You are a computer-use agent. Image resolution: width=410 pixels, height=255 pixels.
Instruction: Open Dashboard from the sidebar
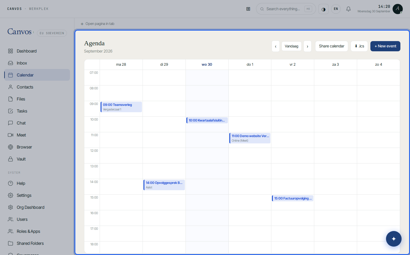point(37,51)
